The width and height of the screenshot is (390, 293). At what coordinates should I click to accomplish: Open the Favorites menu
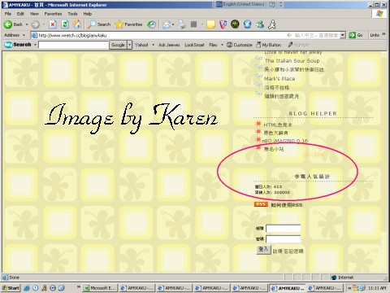(53, 14)
